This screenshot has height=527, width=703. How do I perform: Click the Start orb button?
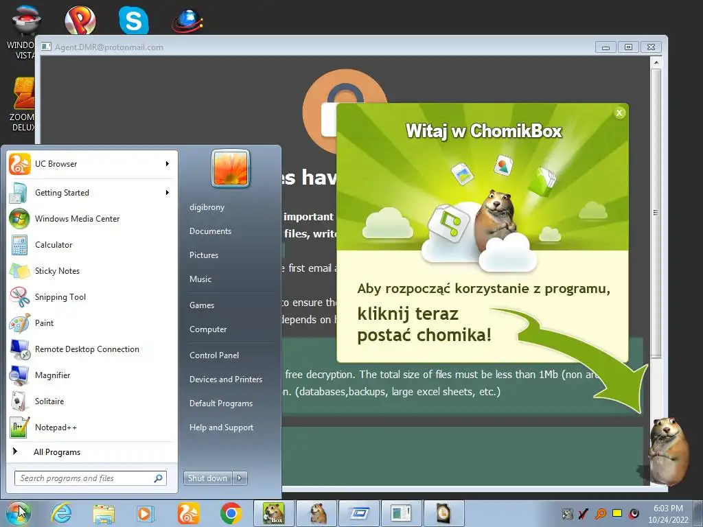click(x=19, y=513)
